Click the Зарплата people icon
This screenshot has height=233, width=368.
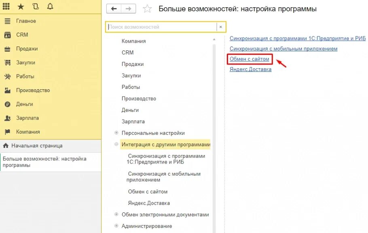[x=8, y=118]
